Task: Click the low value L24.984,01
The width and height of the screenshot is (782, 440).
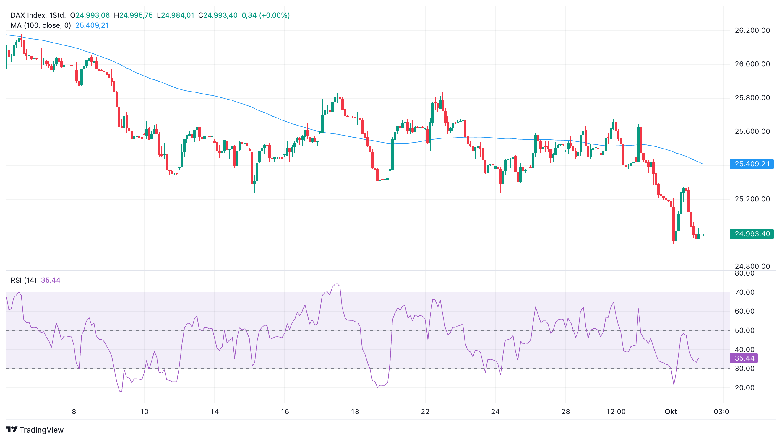Action: pos(176,15)
